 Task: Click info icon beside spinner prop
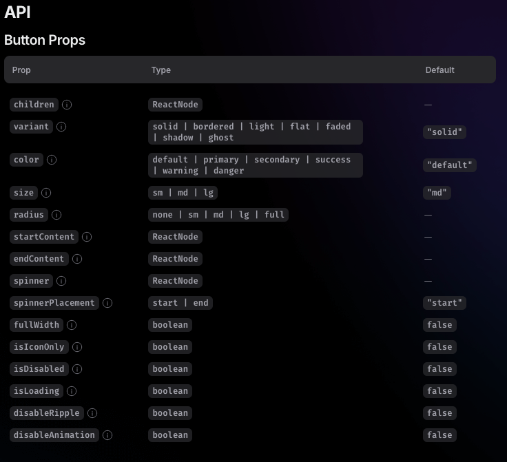pos(61,281)
